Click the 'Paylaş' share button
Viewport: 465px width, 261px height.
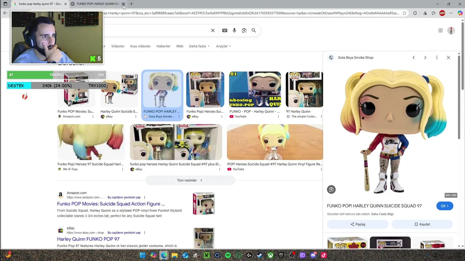pos(358,224)
